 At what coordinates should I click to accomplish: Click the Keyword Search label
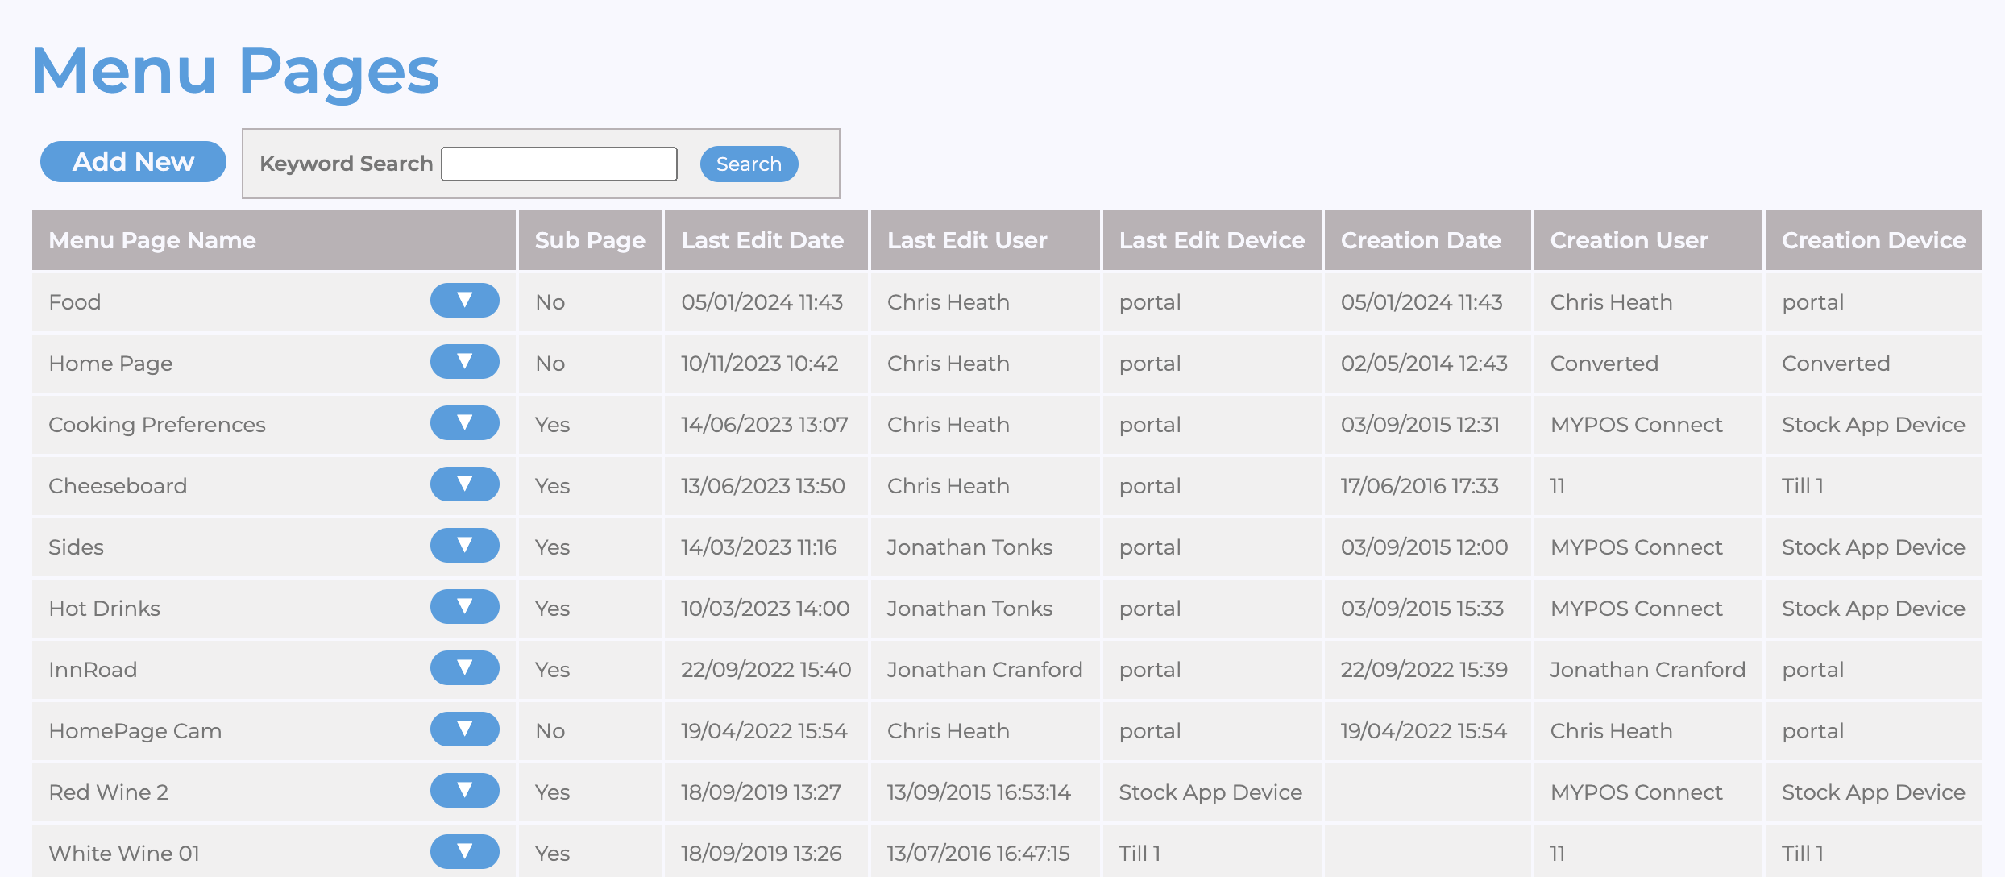coord(347,164)
